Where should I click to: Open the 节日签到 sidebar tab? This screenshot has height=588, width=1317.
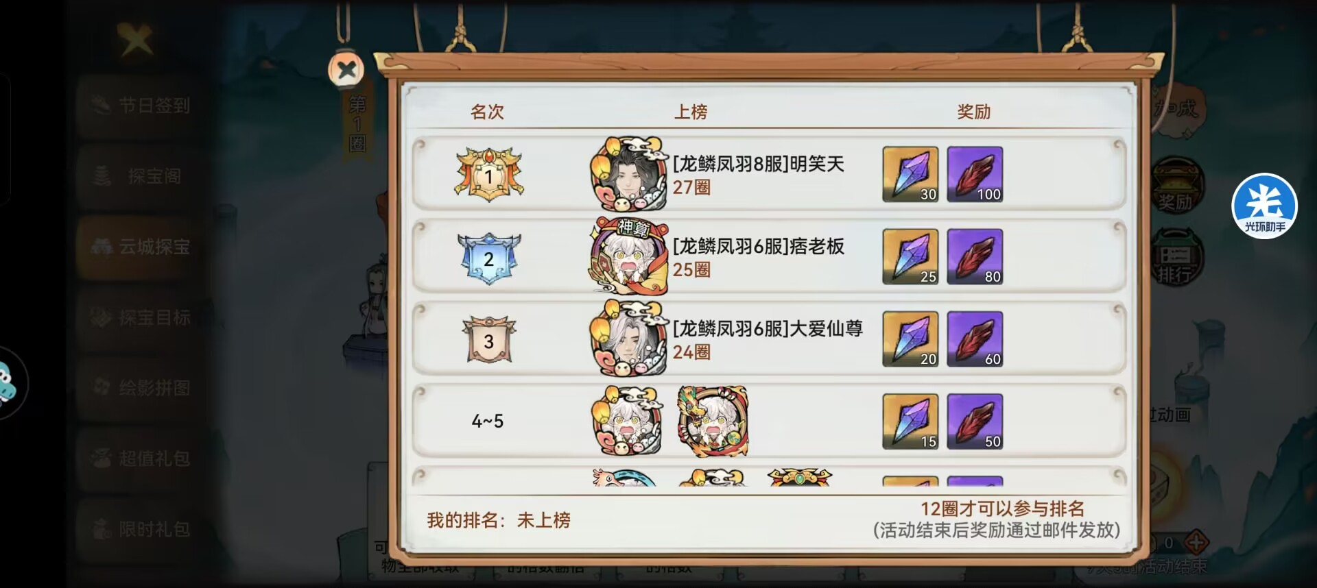[143, 106]
